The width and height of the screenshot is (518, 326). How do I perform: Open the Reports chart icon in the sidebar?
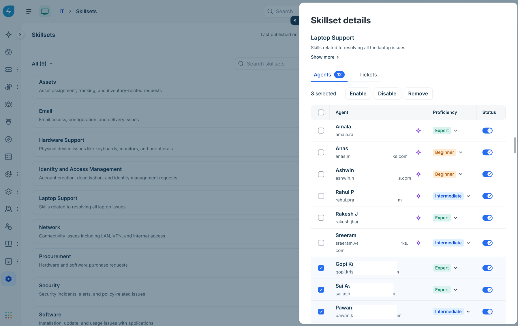tap(9, 261)
